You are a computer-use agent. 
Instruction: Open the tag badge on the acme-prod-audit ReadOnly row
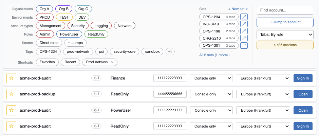96,126
